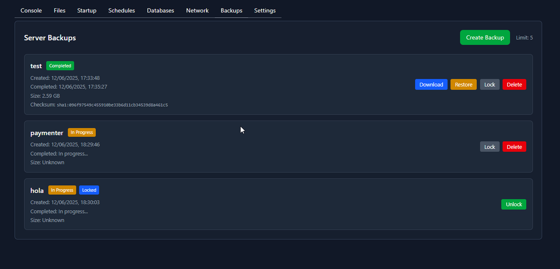Delete the paymenter backup
Image resolution: width=560 pixels, height=269 pixels.
514,147
